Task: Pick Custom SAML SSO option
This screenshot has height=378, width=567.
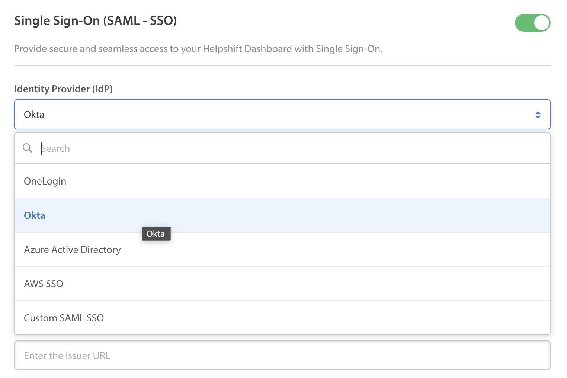Action: pos(282,318)
